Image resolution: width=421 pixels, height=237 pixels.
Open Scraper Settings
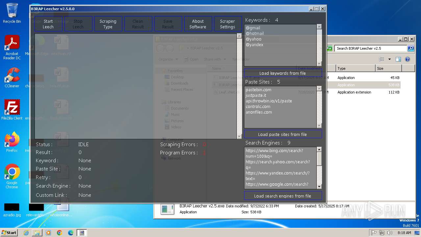tap(228, 24)
